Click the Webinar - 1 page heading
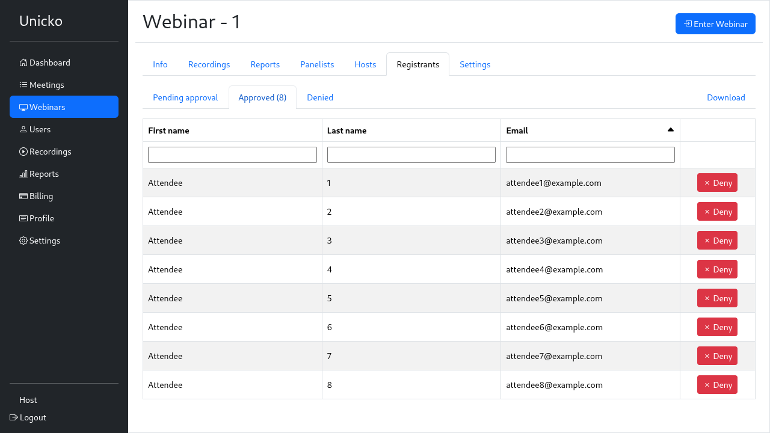This screenshot has height=433, width=770. [x=192, y=22]
